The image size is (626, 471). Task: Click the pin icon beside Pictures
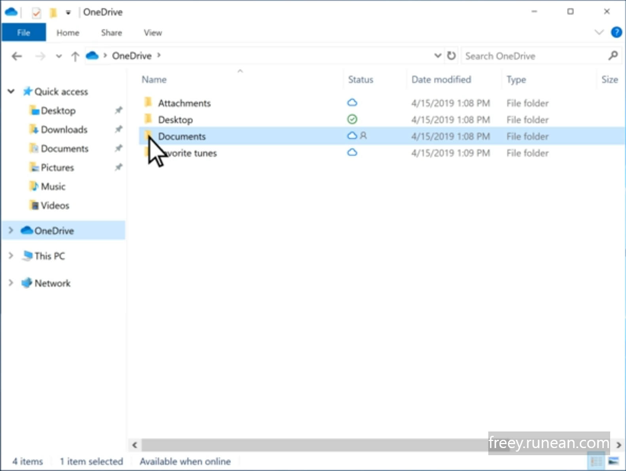(118, 168)
